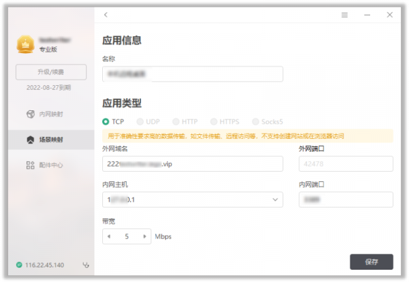Click the crown avatar icon
Image resolution: width=409 pixels, height=282 pixels.
25,45
